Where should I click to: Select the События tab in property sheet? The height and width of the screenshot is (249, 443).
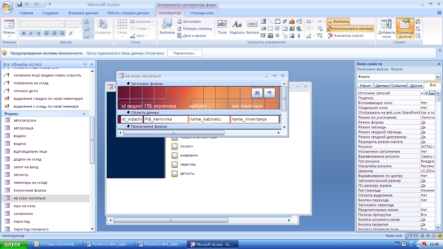pyautogui.click(x=399, y=86)
